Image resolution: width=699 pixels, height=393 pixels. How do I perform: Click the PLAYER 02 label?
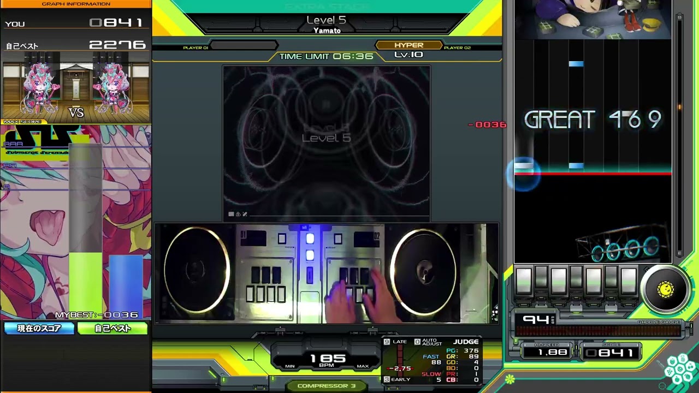point(457,48)
